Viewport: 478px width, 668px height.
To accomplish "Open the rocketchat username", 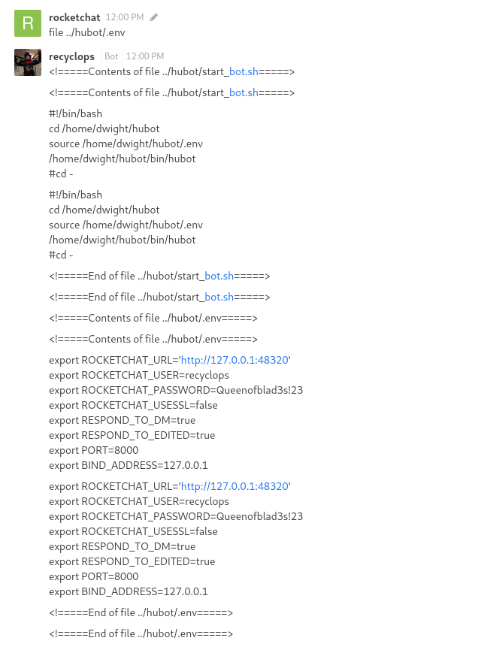I will coord(74,17).
